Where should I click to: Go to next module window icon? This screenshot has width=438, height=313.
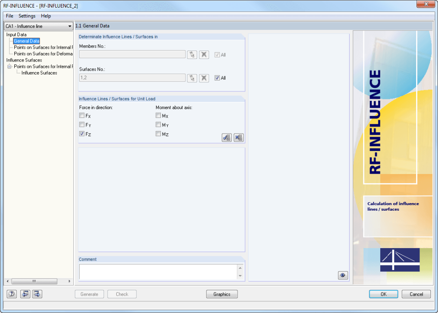point(37,294)
